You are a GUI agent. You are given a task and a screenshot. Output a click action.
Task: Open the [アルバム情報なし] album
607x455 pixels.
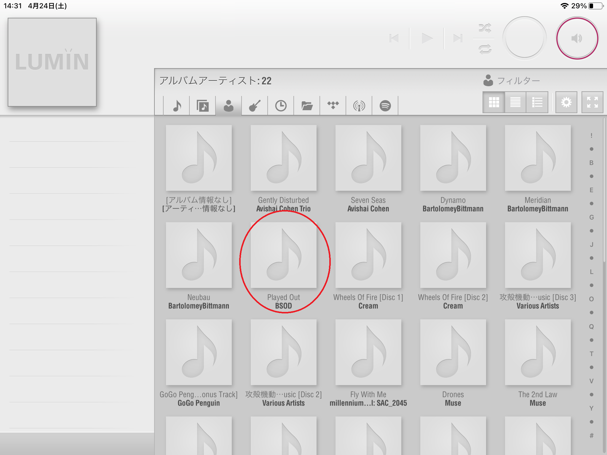point(199,158)
